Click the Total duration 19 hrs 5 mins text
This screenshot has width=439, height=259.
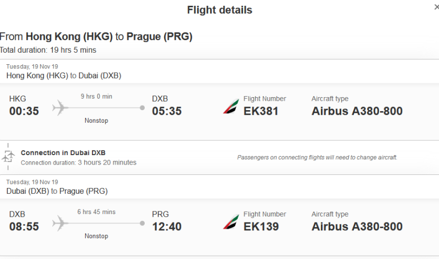(48, 50)
